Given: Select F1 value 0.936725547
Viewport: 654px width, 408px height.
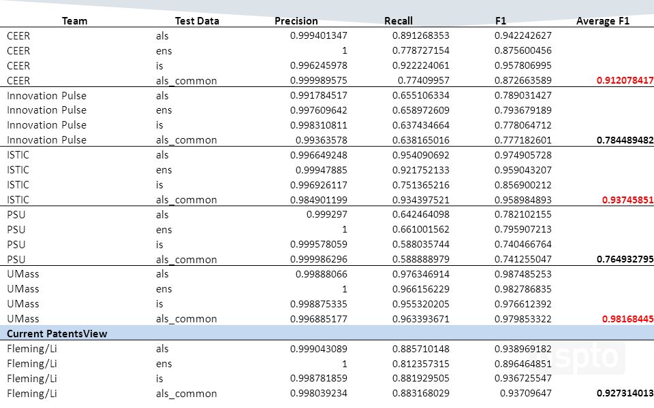Looking at the screenshot, I should pyautogui.click(x=523, y=379).
